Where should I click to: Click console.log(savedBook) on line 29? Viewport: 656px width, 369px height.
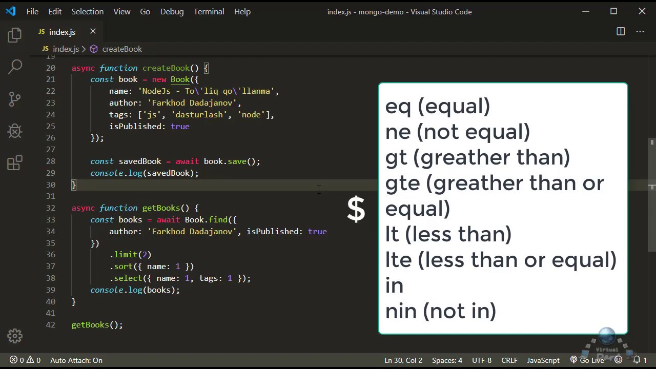pyautogui.click(x=144, y=173)
